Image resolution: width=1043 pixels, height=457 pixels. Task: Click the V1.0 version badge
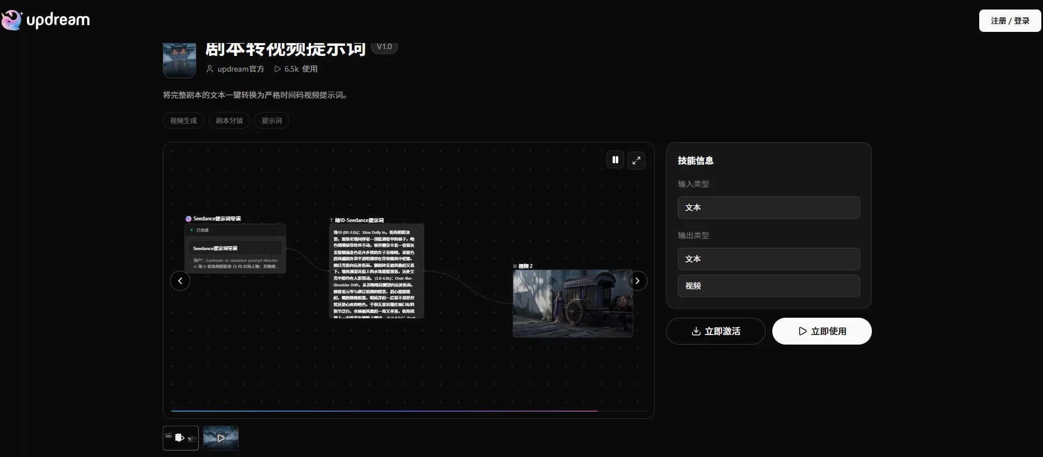384,47
